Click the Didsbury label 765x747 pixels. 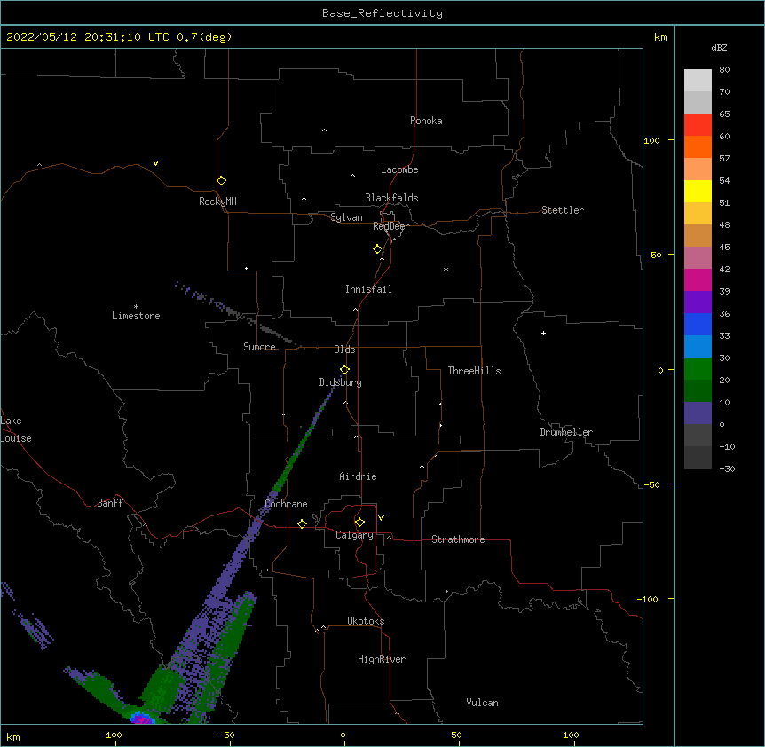pyautogui.click(x=341, y=382)
